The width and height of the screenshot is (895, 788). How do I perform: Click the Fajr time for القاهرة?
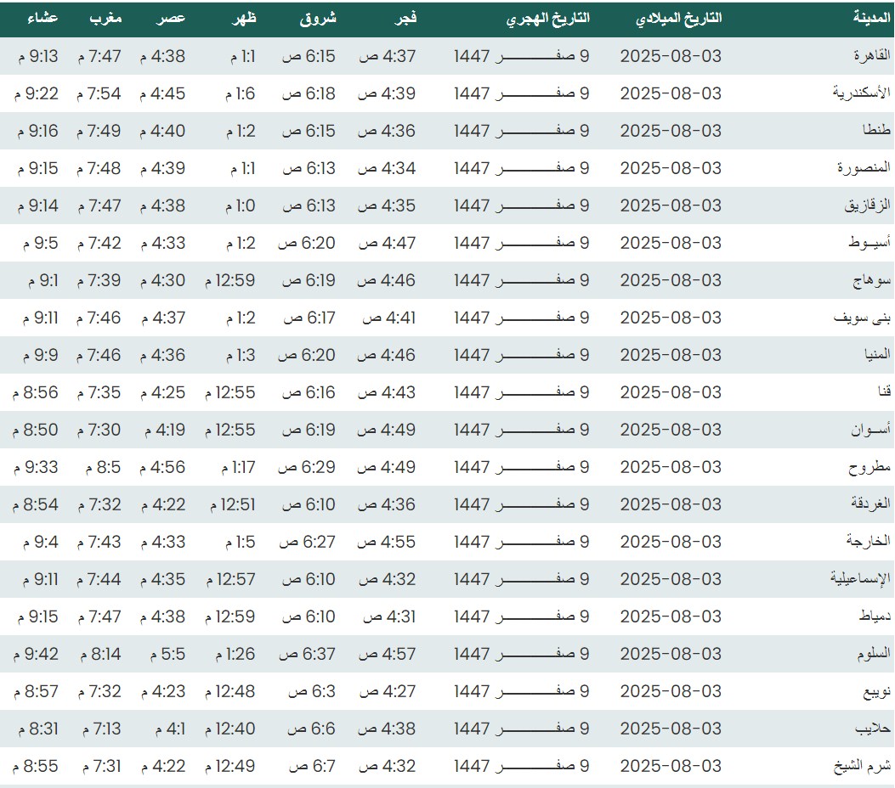click(x=388, y=56)
